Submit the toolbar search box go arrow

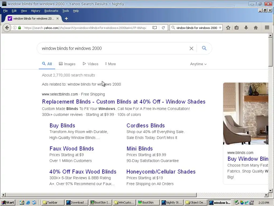(x=220, y=28)
